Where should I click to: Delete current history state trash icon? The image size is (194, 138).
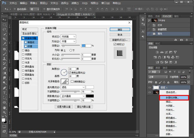point(187,40)
